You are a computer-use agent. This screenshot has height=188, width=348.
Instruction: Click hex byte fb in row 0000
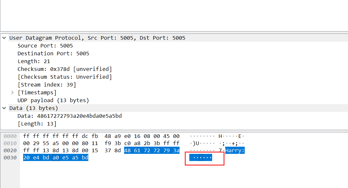click(95, 136)
